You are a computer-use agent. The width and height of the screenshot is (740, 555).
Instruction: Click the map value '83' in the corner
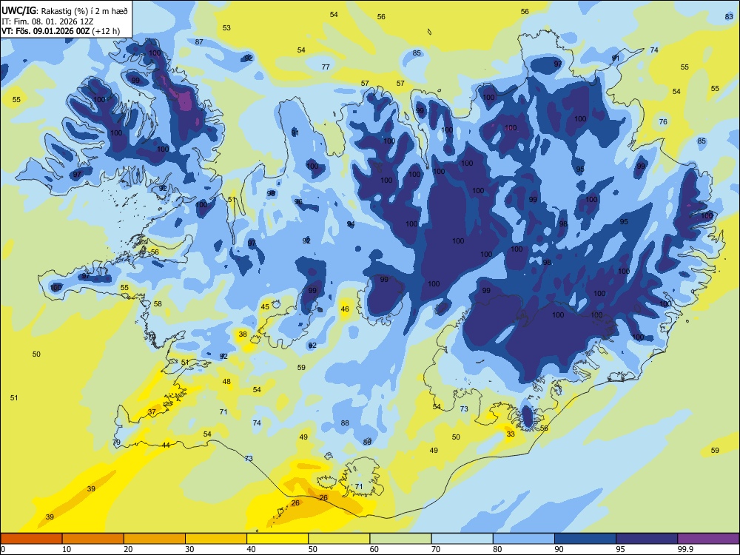tap(729, 16)
